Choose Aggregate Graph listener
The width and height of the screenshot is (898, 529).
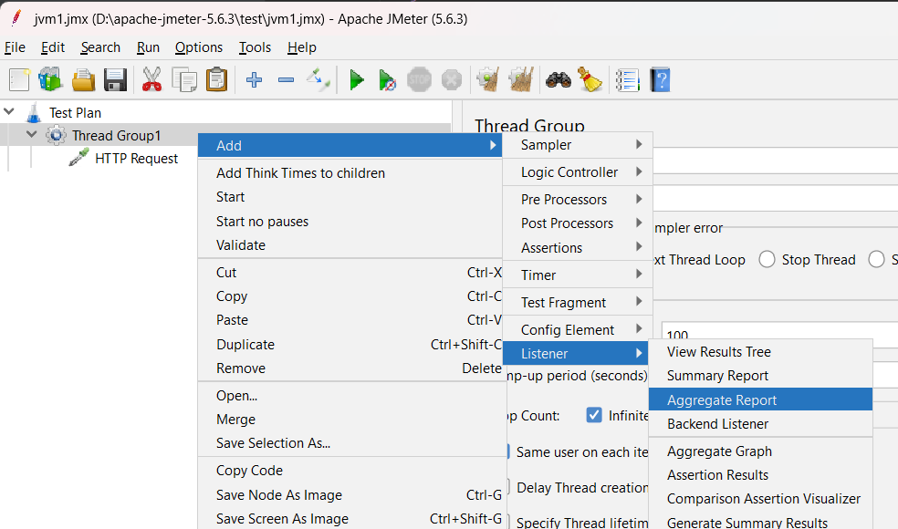click(760, 451)
